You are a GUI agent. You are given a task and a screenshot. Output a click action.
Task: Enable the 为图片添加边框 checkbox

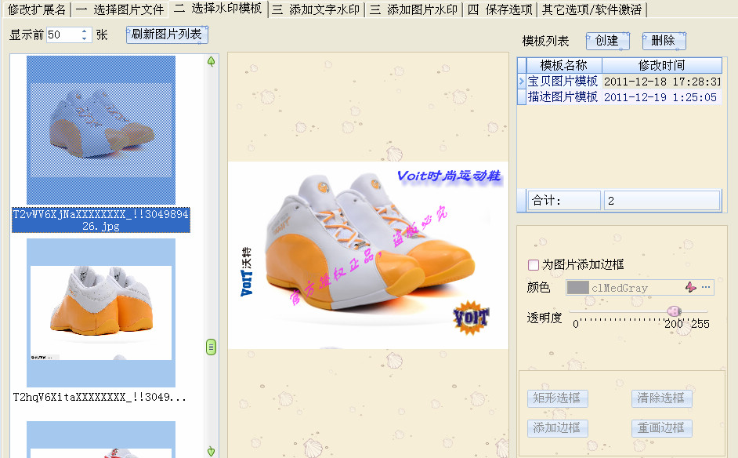(x=534, y=265)
